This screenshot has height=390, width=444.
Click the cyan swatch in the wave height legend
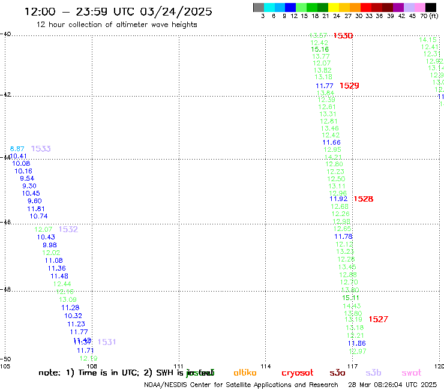pyautogui.click(x=269, y=7)
